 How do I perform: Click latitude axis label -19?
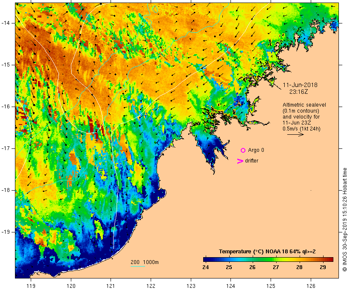6,232
